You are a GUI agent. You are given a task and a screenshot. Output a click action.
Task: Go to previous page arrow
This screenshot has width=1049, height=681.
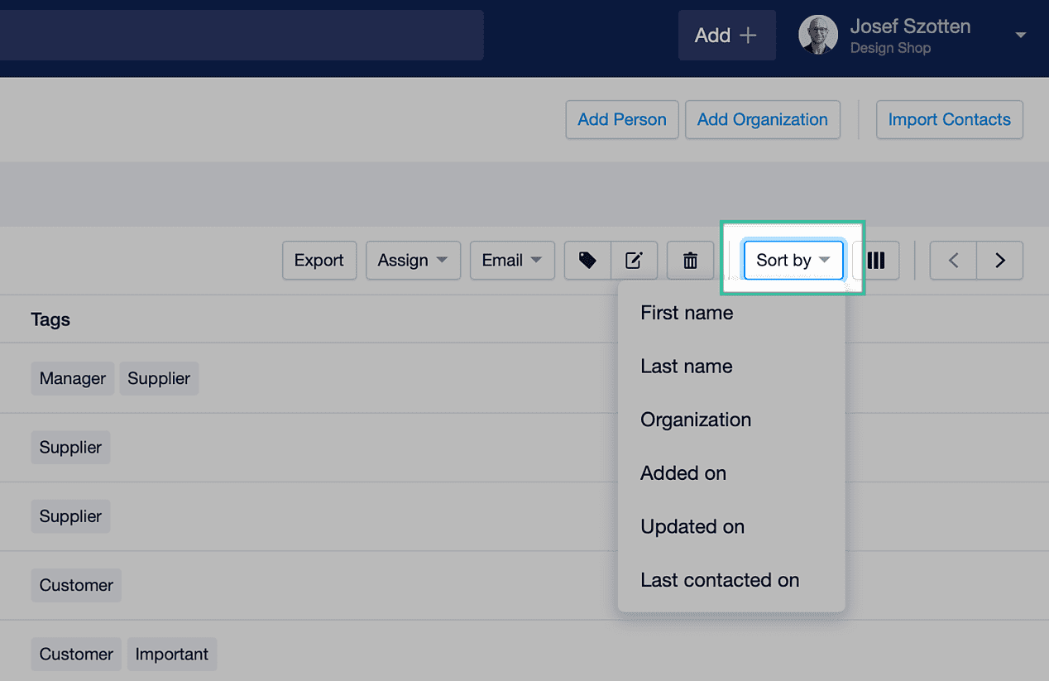pos(953,261)
